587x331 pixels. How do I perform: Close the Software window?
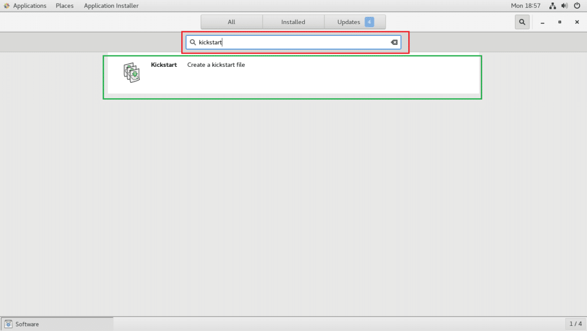pyautogui.click(x=577, y=22)
